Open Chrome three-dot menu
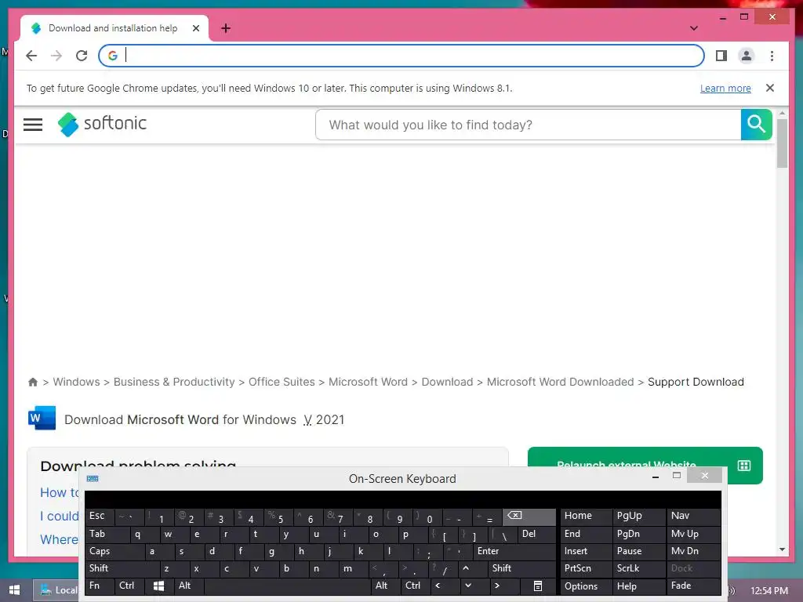 point(772,56)
